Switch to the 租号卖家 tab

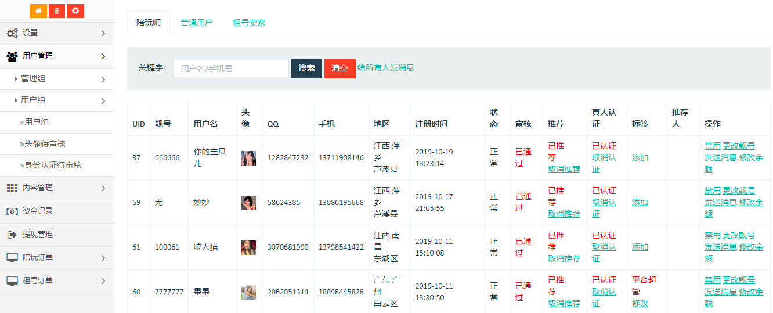tap(249, 23)
